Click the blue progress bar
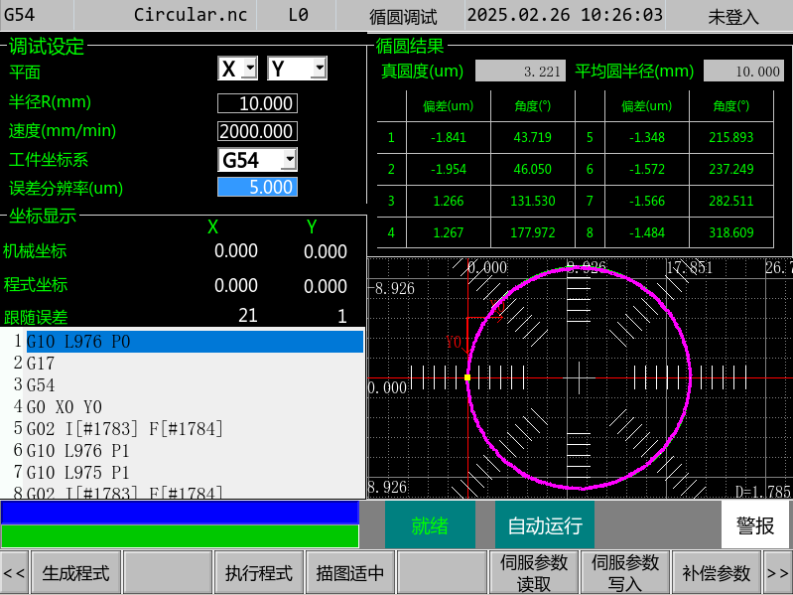Screen dimensions: 793x595 pyautogui.click(x=180, y=513)
